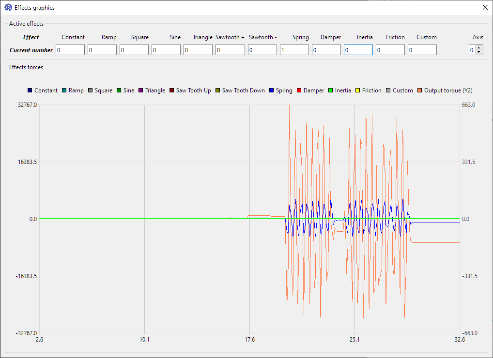Increase the Axis value with up arrow

point(479,47)
